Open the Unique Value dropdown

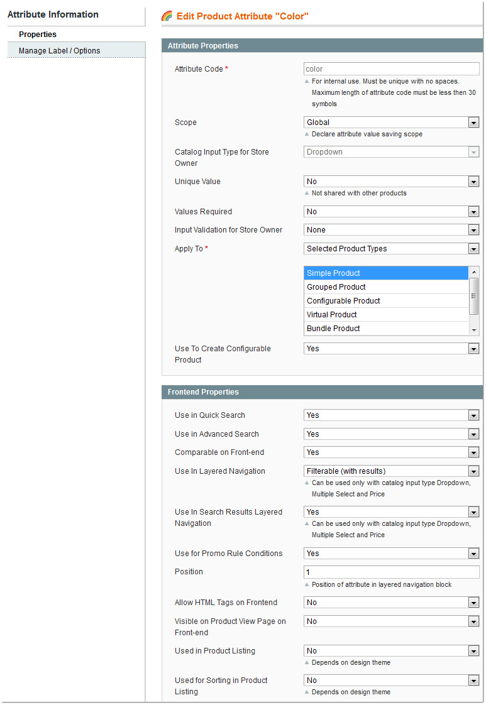(x=391, y=181)
